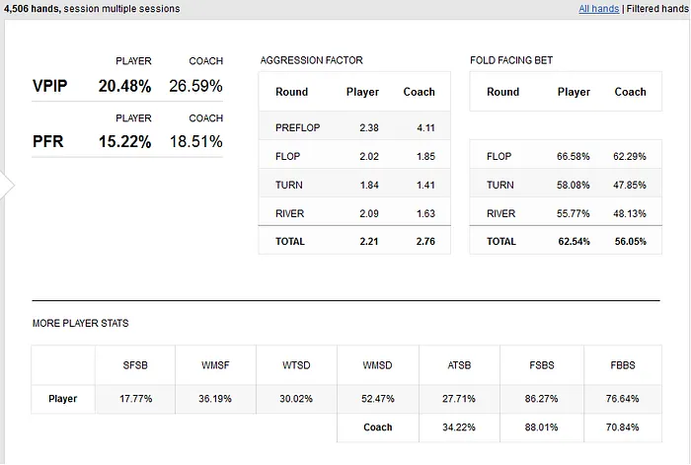Select the Filtered hands view

coord(657,9)
